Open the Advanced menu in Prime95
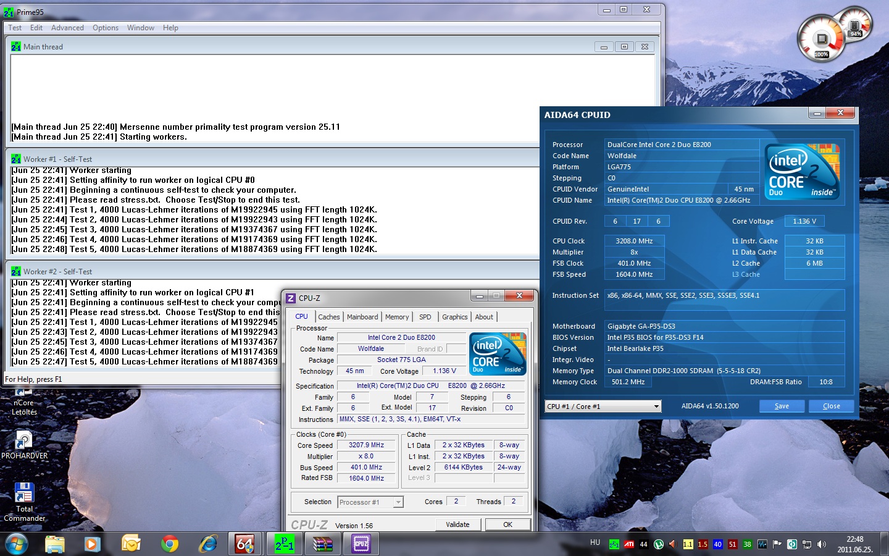The width and height of the screenshot is (889, 556). point(67,28)
